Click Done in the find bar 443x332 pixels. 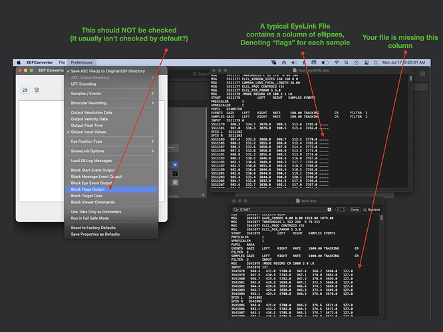click(355, 210)
